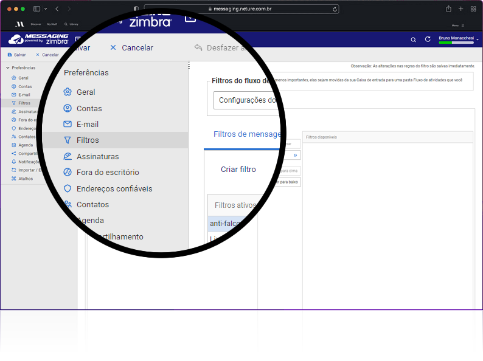Click the calendar icon beside small Agenda

13,145
